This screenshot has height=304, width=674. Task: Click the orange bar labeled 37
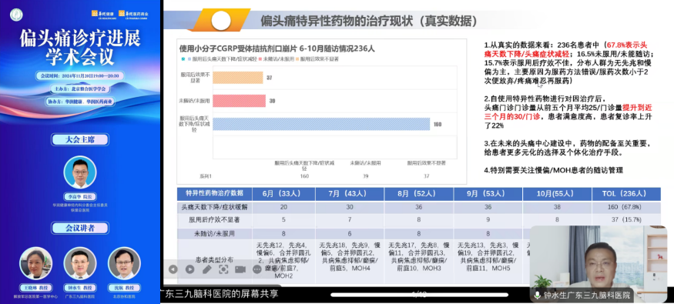[237, 78]
